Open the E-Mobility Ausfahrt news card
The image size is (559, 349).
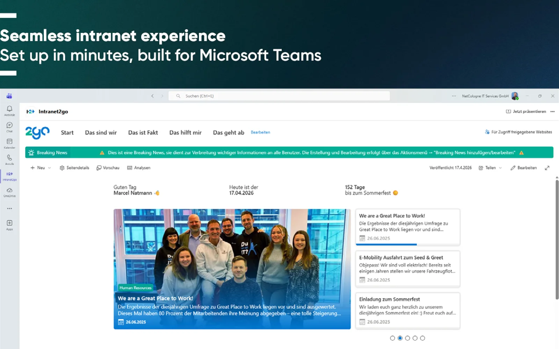(x=408, y=269)
